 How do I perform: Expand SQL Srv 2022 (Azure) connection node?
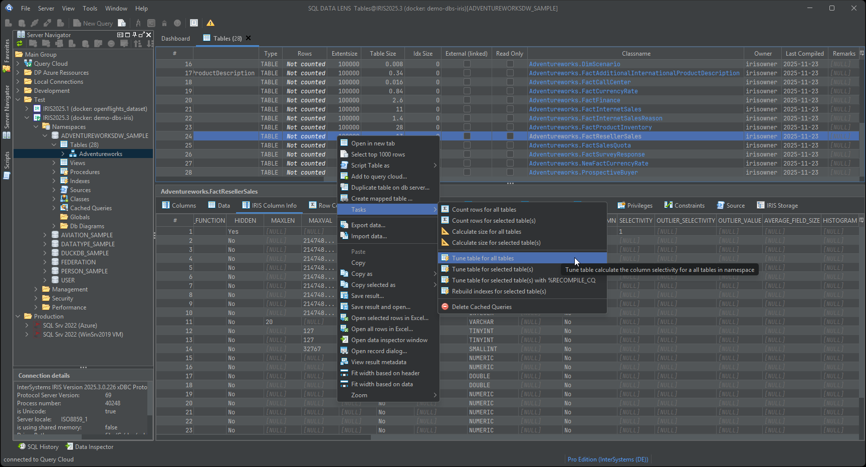point(27,326)
